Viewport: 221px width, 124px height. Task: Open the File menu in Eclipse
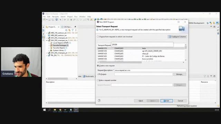pyautogui.click(x=44, y=17)
